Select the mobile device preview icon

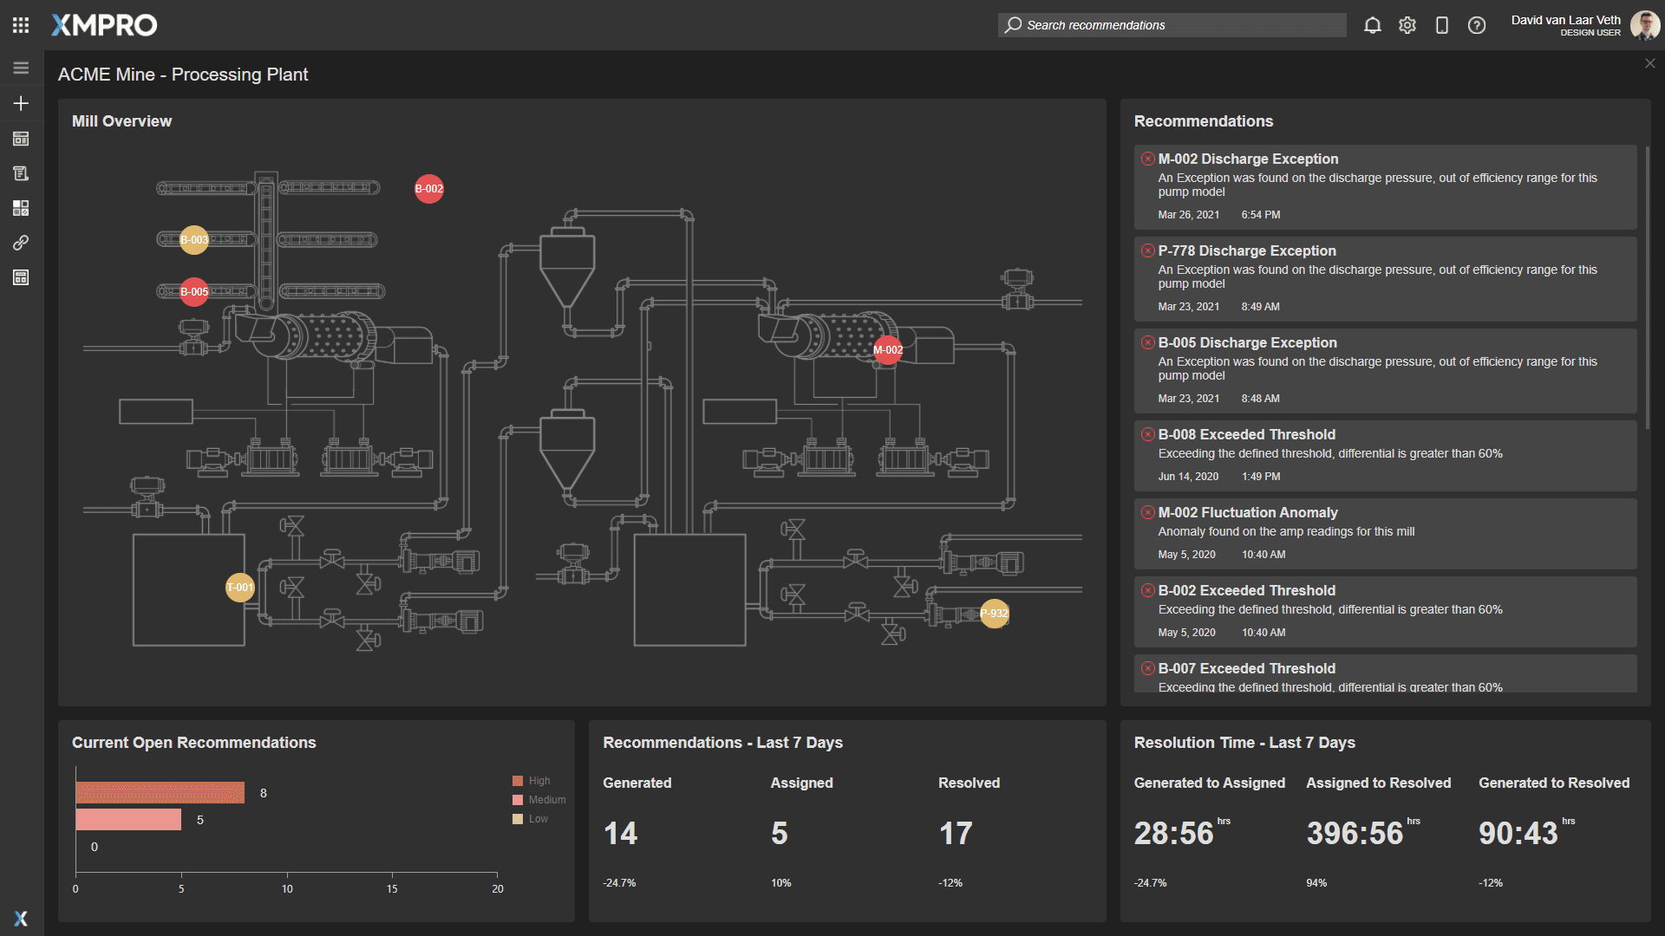pos(1442,25)
